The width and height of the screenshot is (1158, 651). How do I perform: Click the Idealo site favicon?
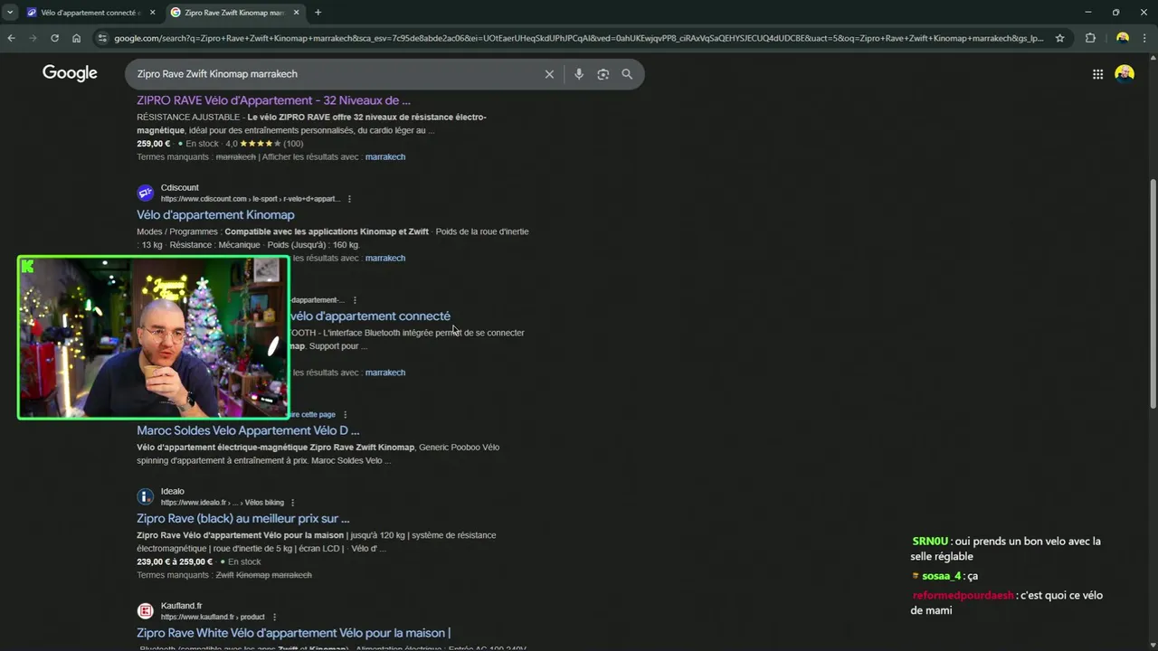coord(145,496)
